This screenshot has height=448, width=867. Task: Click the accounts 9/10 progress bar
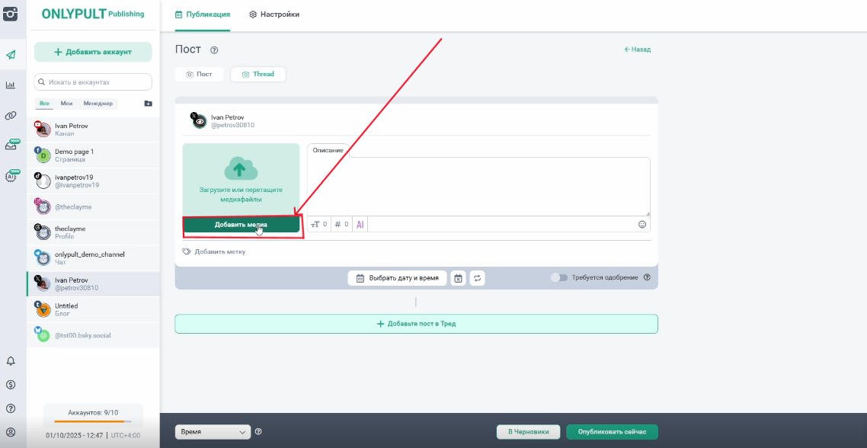click(x=93, y=421)
